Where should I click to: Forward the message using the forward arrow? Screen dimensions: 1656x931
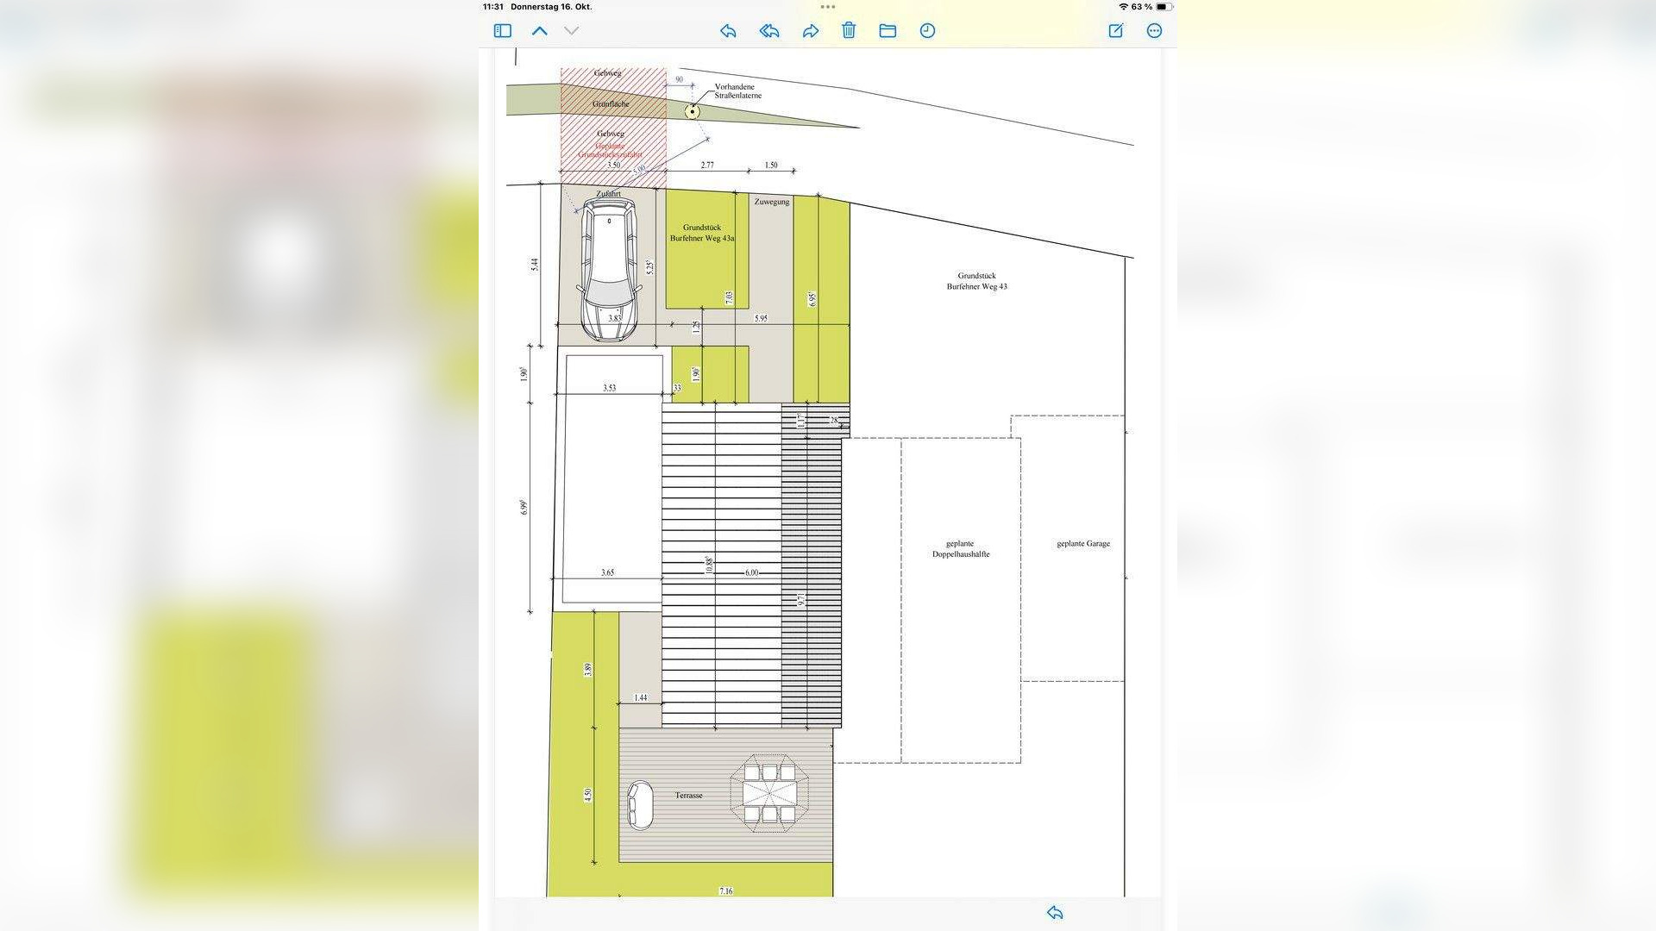810,31
